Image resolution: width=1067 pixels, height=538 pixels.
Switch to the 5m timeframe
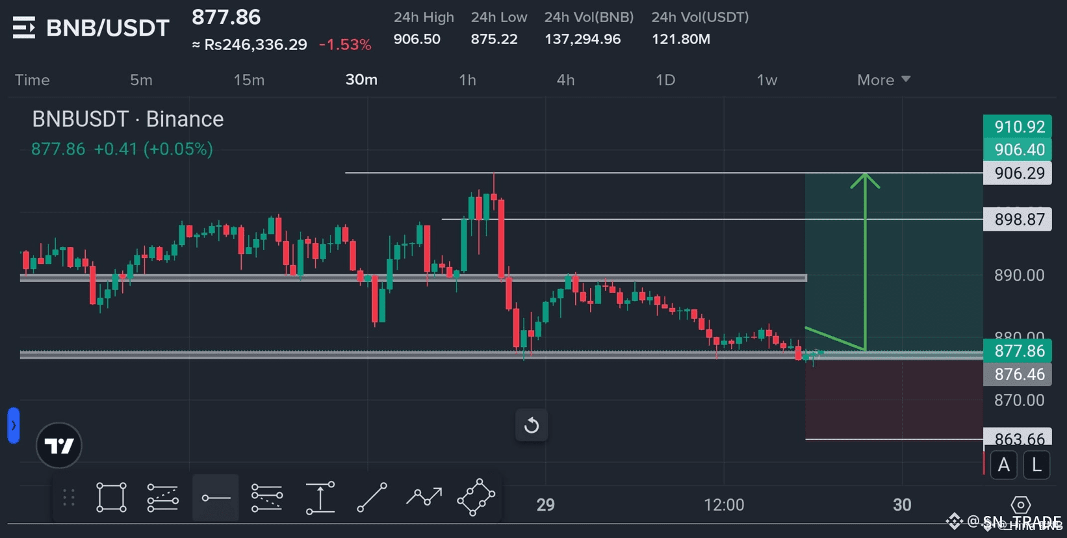(141, 80)
